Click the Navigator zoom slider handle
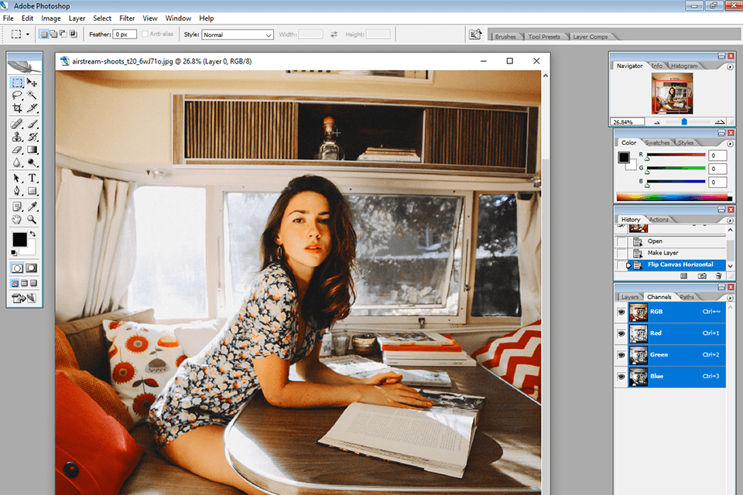 tap(684, 122)
